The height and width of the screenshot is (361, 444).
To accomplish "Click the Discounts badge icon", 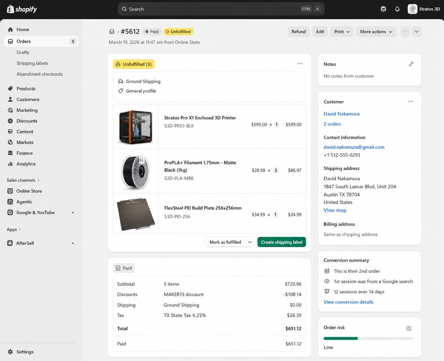I will [10, 121].
